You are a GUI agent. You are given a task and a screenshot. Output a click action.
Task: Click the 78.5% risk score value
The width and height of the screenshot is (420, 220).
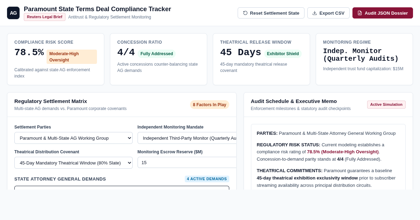point(29,52)
